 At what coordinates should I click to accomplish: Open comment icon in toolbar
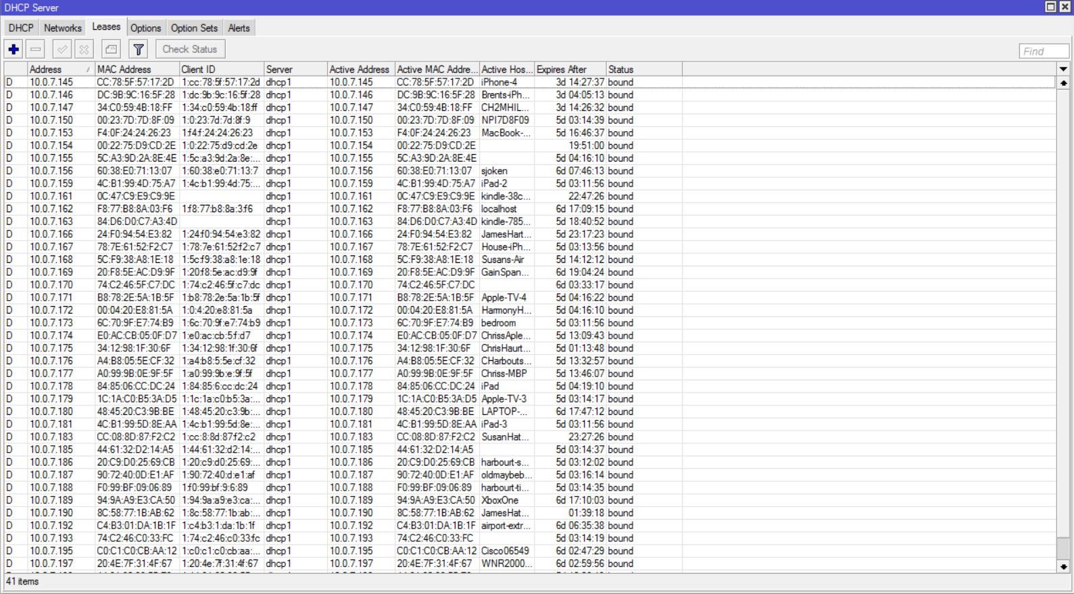pos(112,49)
